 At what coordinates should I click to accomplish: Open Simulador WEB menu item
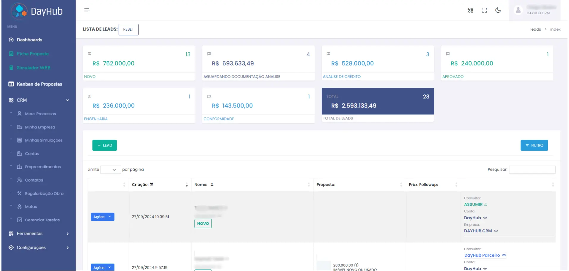click(33, 68)
